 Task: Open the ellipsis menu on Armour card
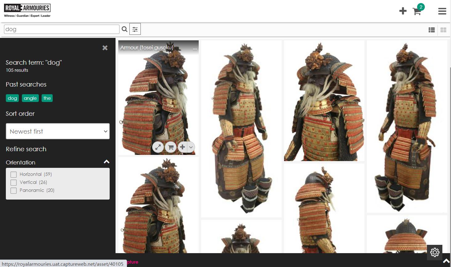coord(195,48)
